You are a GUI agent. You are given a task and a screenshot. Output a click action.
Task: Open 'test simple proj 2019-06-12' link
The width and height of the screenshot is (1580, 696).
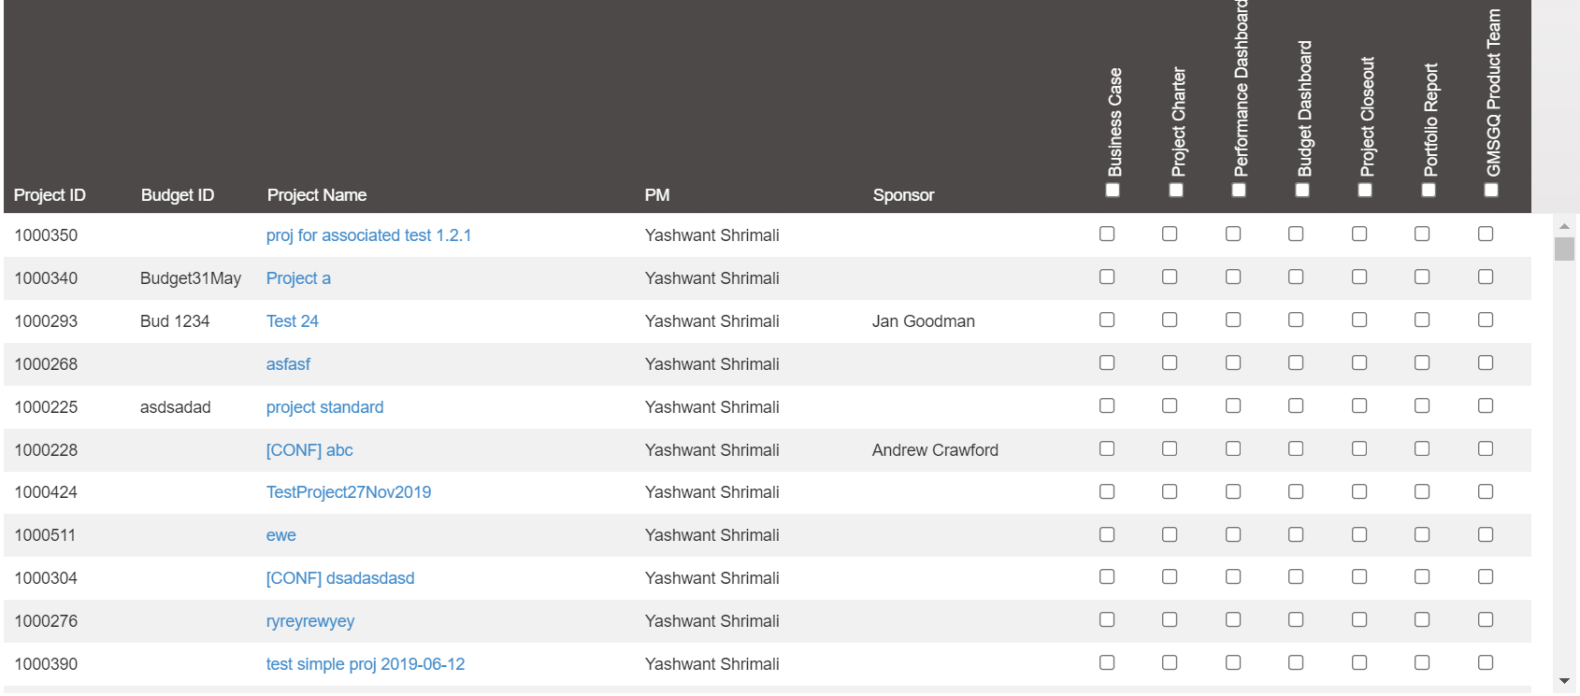366,664
